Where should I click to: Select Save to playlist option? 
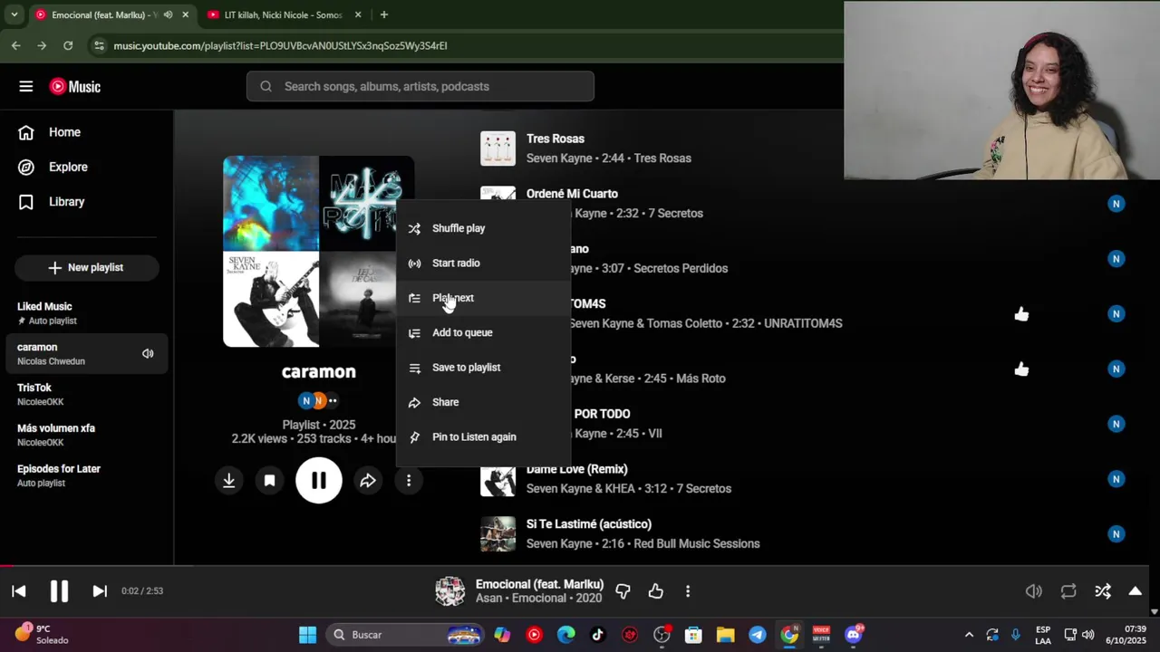[x=484, y=367]
